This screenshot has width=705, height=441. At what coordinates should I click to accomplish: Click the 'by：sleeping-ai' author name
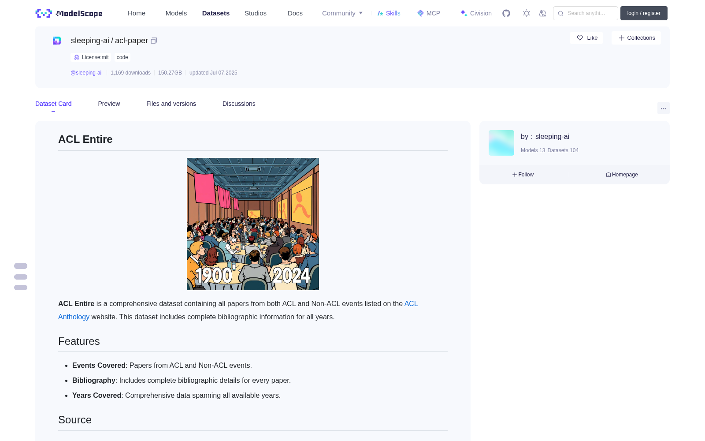point(545,137)
